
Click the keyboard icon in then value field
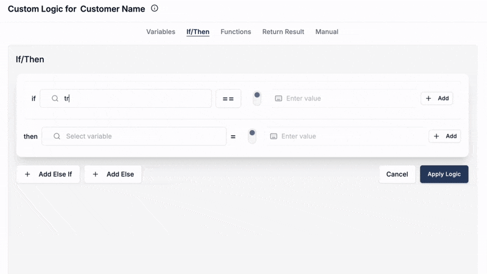(x=273, y=136)
